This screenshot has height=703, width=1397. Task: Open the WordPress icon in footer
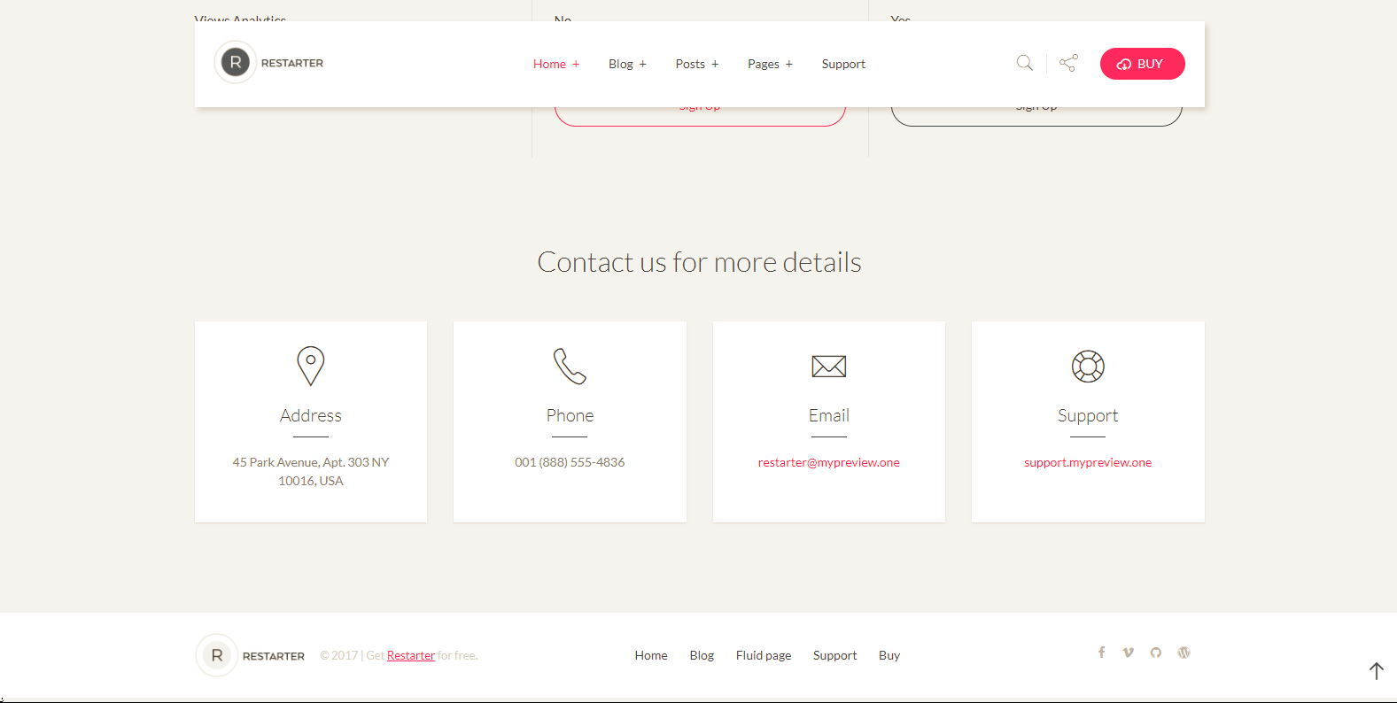coord(1184,653)
